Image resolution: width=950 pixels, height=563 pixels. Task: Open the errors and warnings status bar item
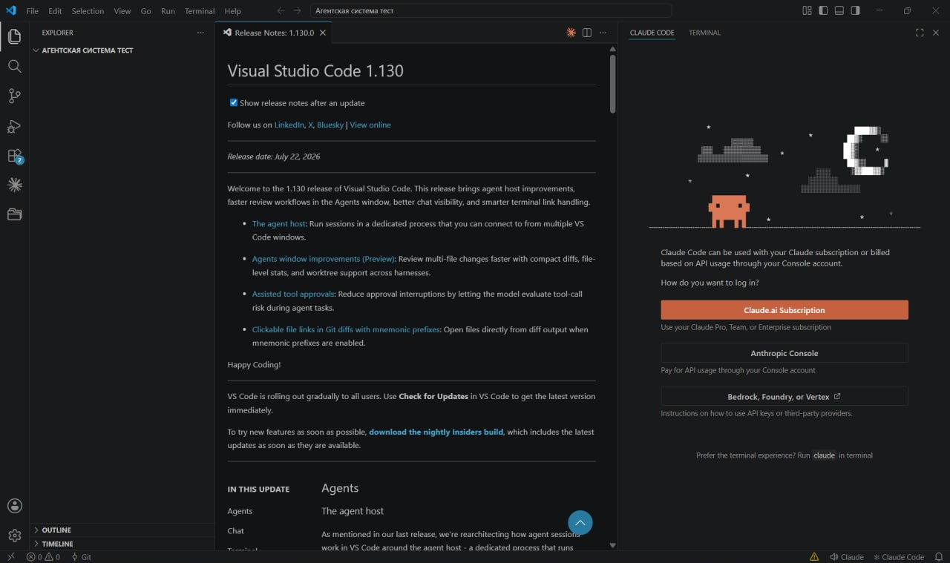click(43, 557)
